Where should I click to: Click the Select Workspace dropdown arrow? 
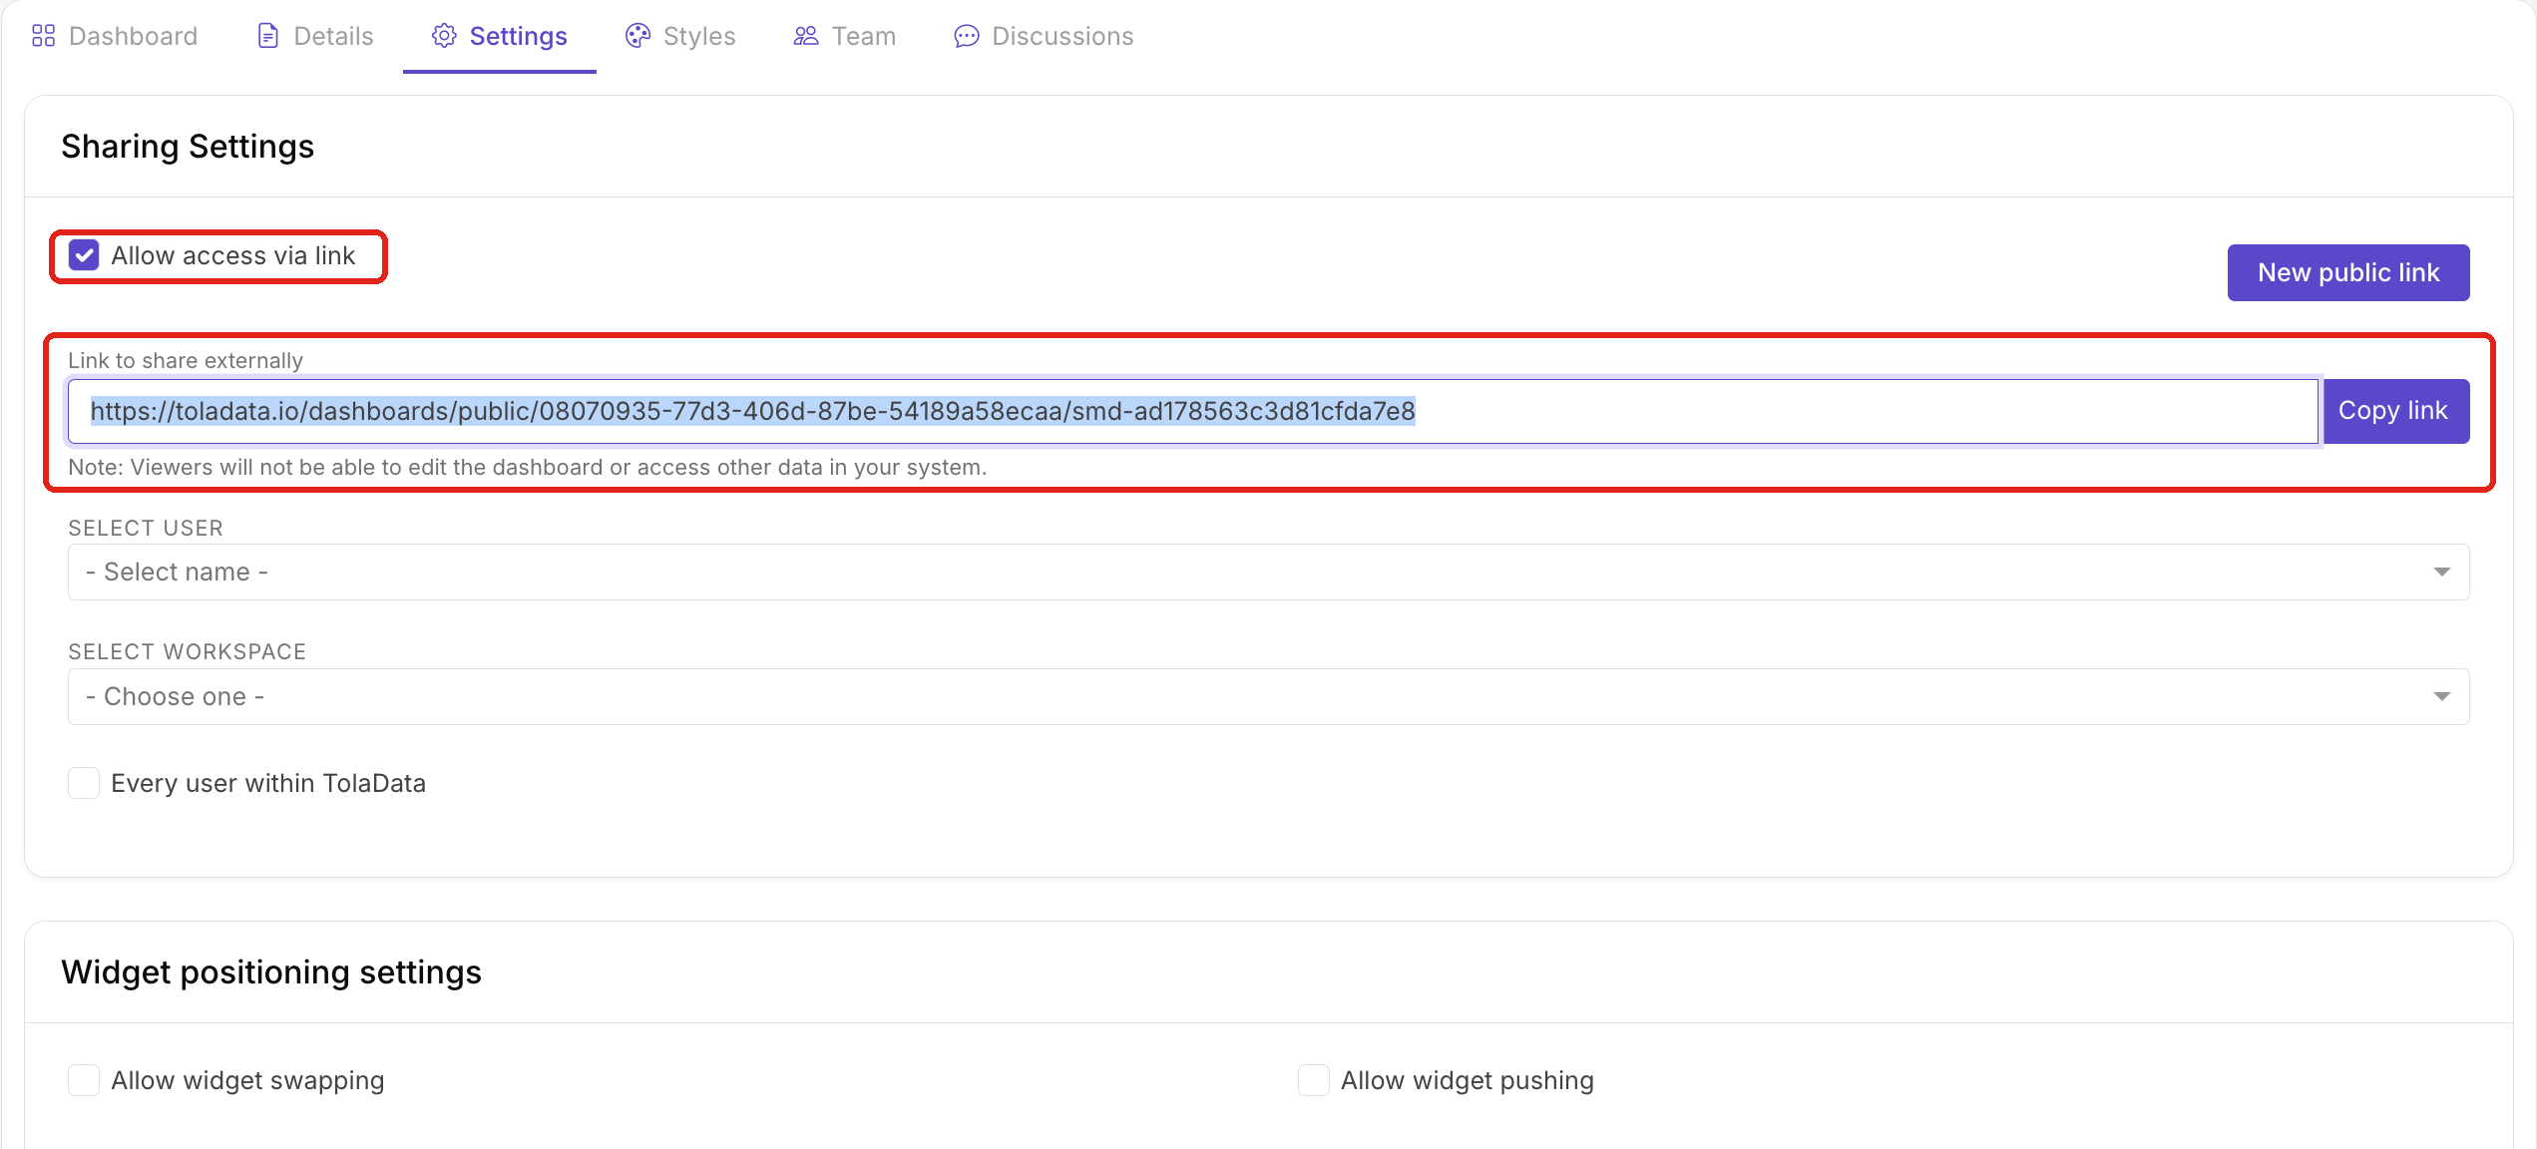point(2442,696)
